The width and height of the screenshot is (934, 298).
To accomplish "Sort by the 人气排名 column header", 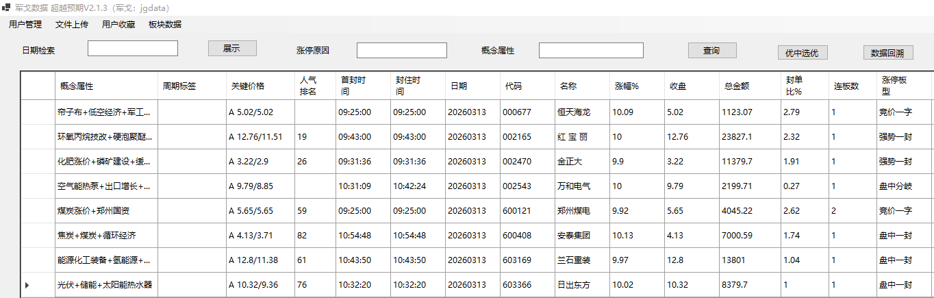I will click(315, 86).
